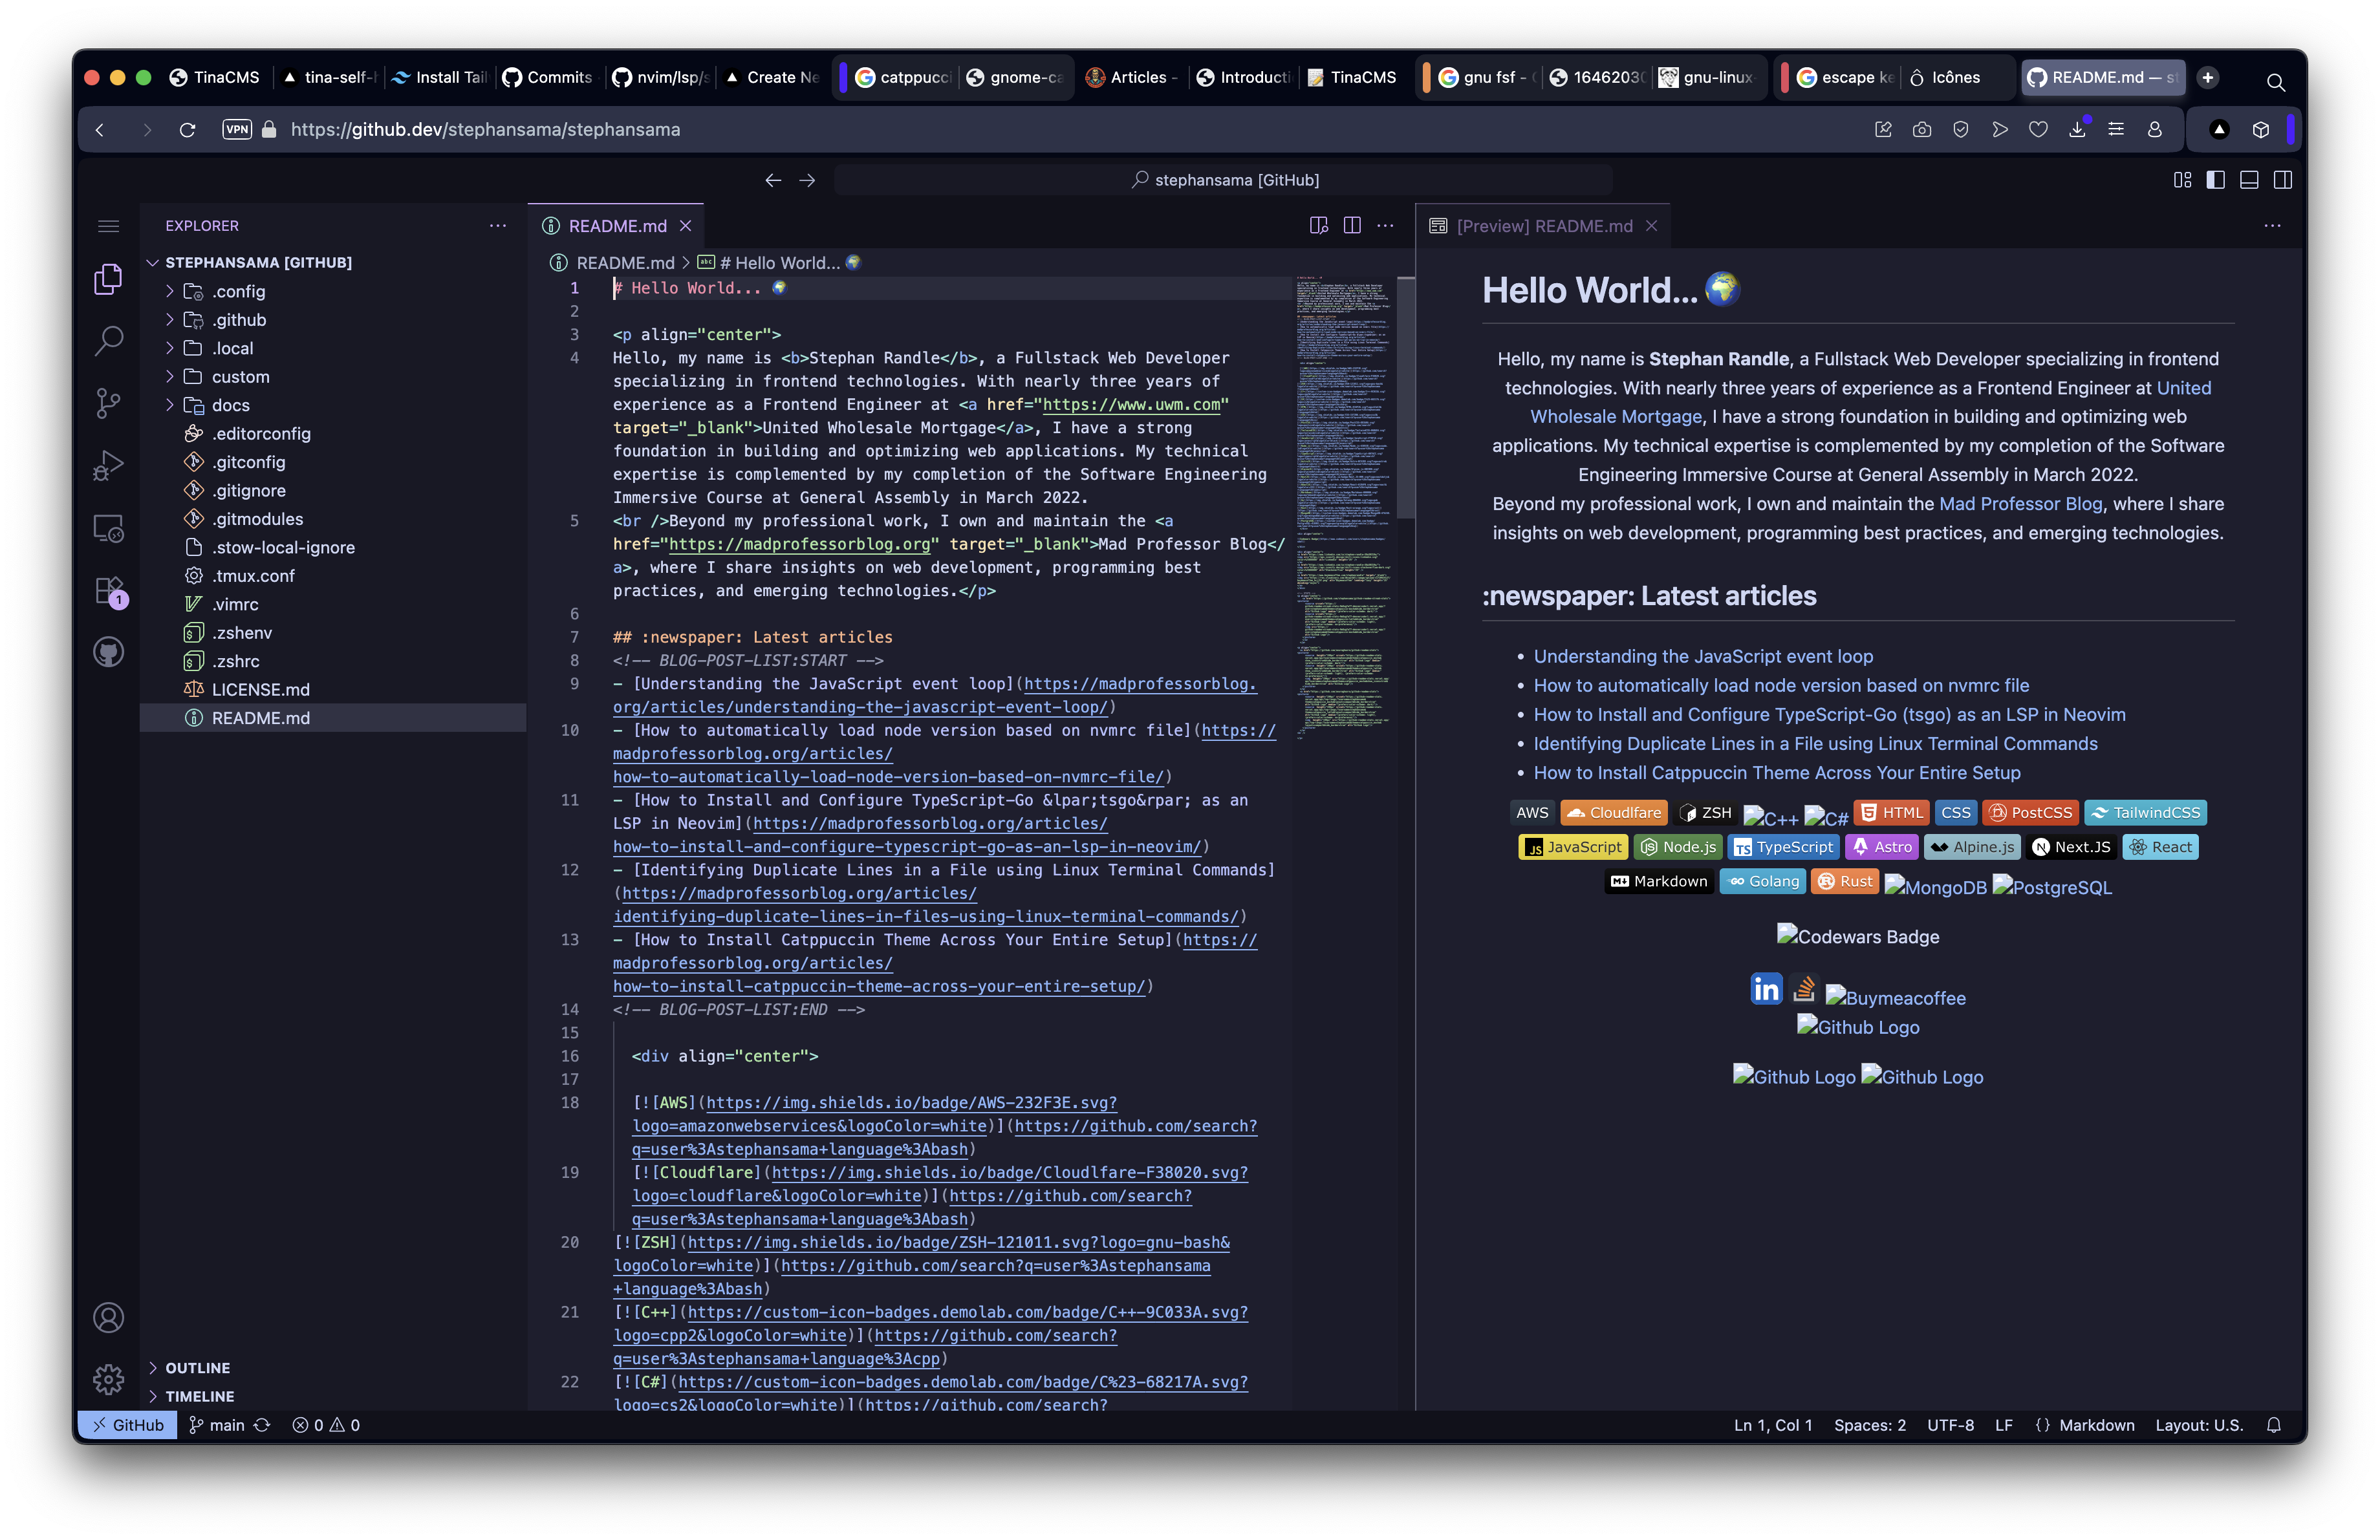The width and height of the screenshot is (2380, 1540).
Task: Open the hamburger application menu
Action: 108,226
